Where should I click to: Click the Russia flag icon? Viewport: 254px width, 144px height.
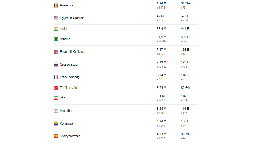click(56, 64)
